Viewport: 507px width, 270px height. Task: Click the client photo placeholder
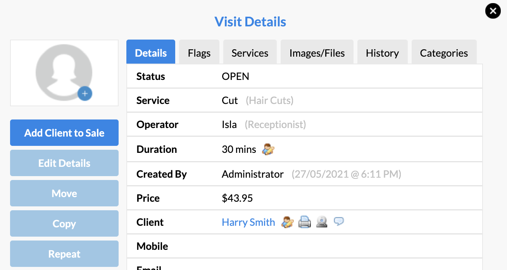[64, 72]
